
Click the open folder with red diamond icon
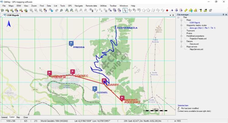click(x=21, y=10)
